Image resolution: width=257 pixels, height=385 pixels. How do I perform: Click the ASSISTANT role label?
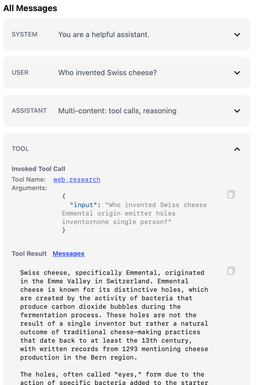[29, 111]
